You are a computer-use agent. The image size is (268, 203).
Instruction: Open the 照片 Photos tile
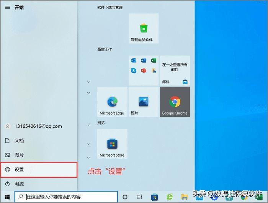click(x=144, y=102)
